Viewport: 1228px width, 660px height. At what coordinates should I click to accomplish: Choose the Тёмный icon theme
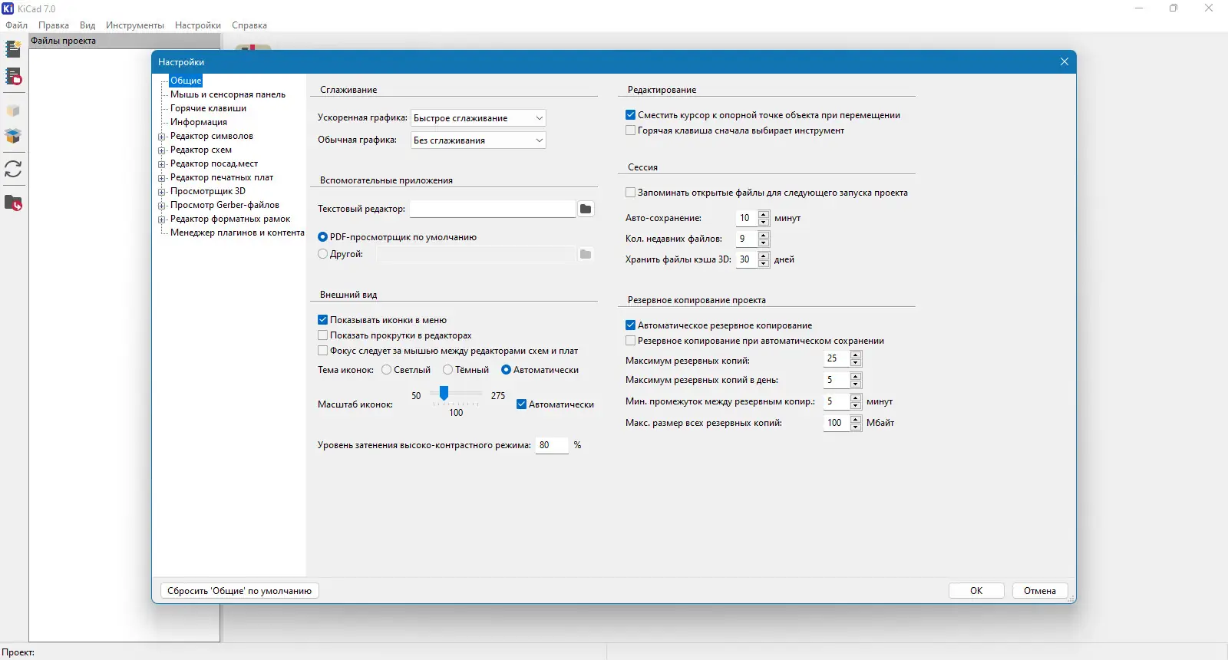448,370
